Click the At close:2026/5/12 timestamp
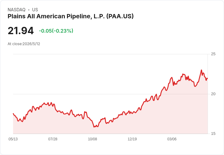This screenshot has height=155, width=224. point(24,44)
